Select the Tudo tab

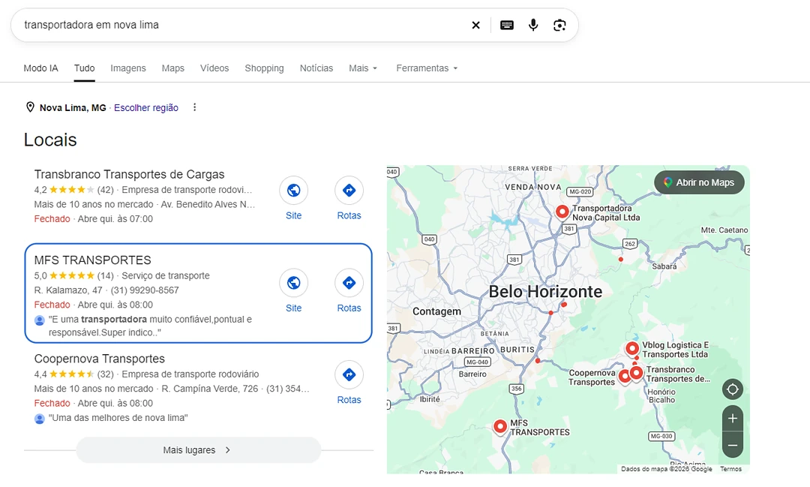pyautogui.click(x=84, y=68)
